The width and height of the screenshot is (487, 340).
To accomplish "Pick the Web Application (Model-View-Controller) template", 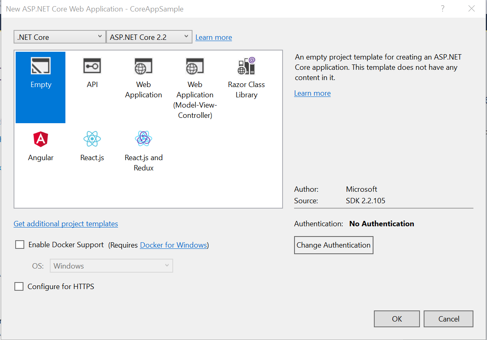I will 195,67.
